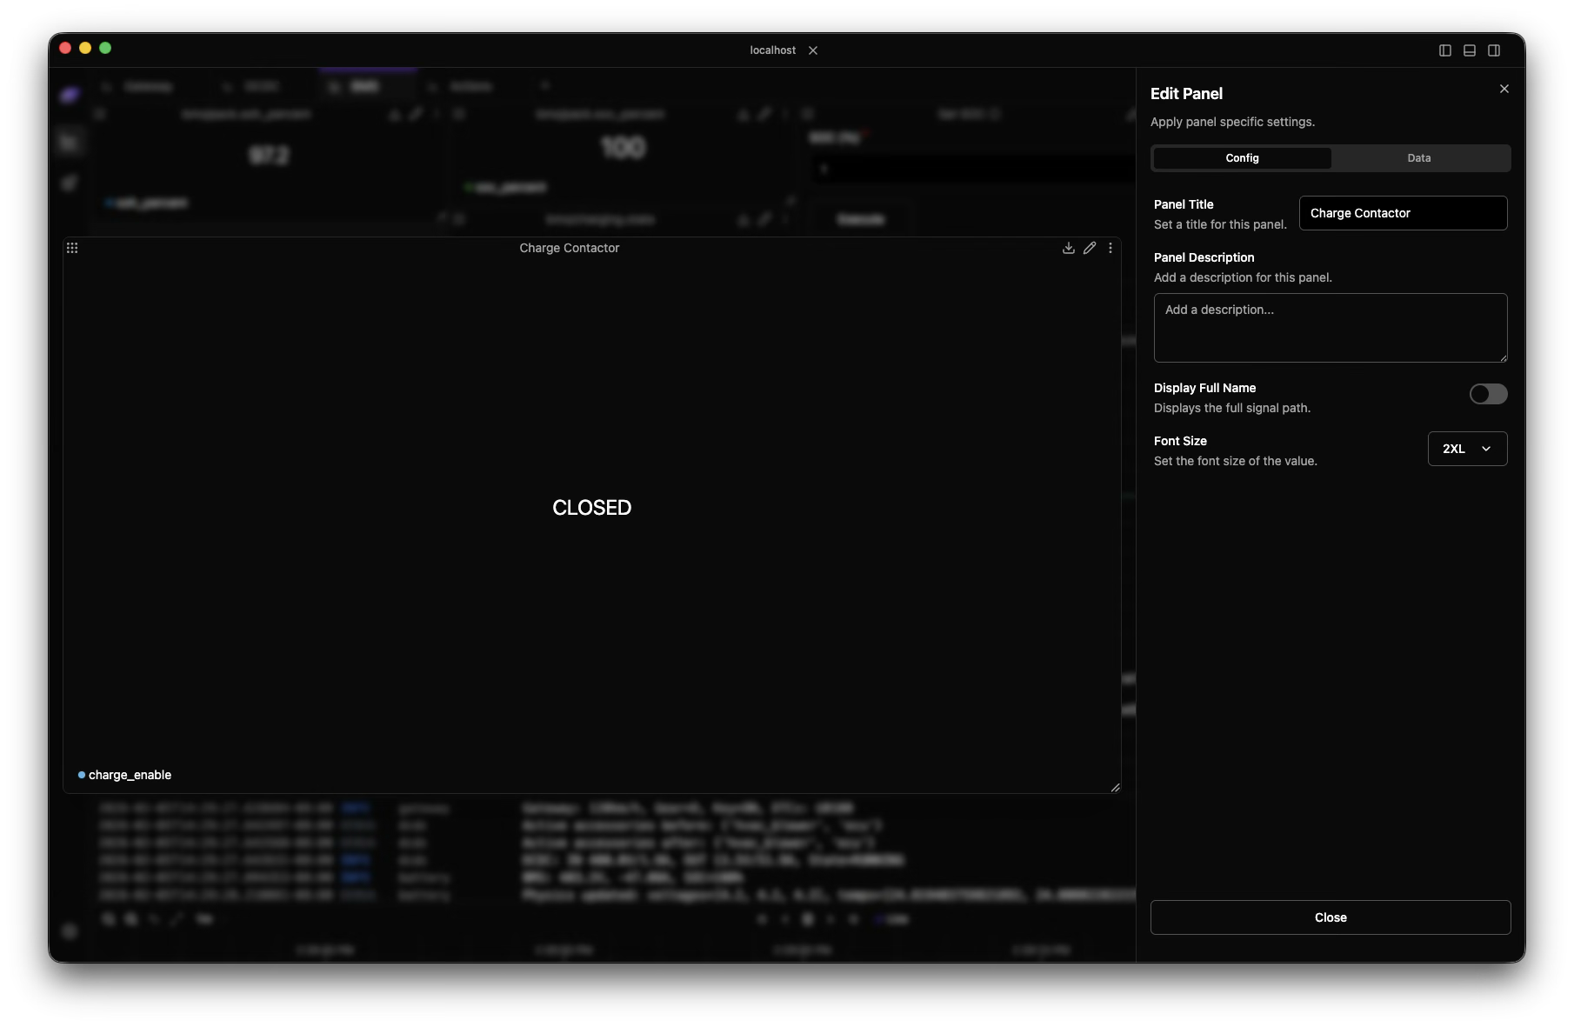This screenshot has width=1574, height=1027.
Task: Toggle the bottom panel layout icon
Action: (x=1470, y=50)
